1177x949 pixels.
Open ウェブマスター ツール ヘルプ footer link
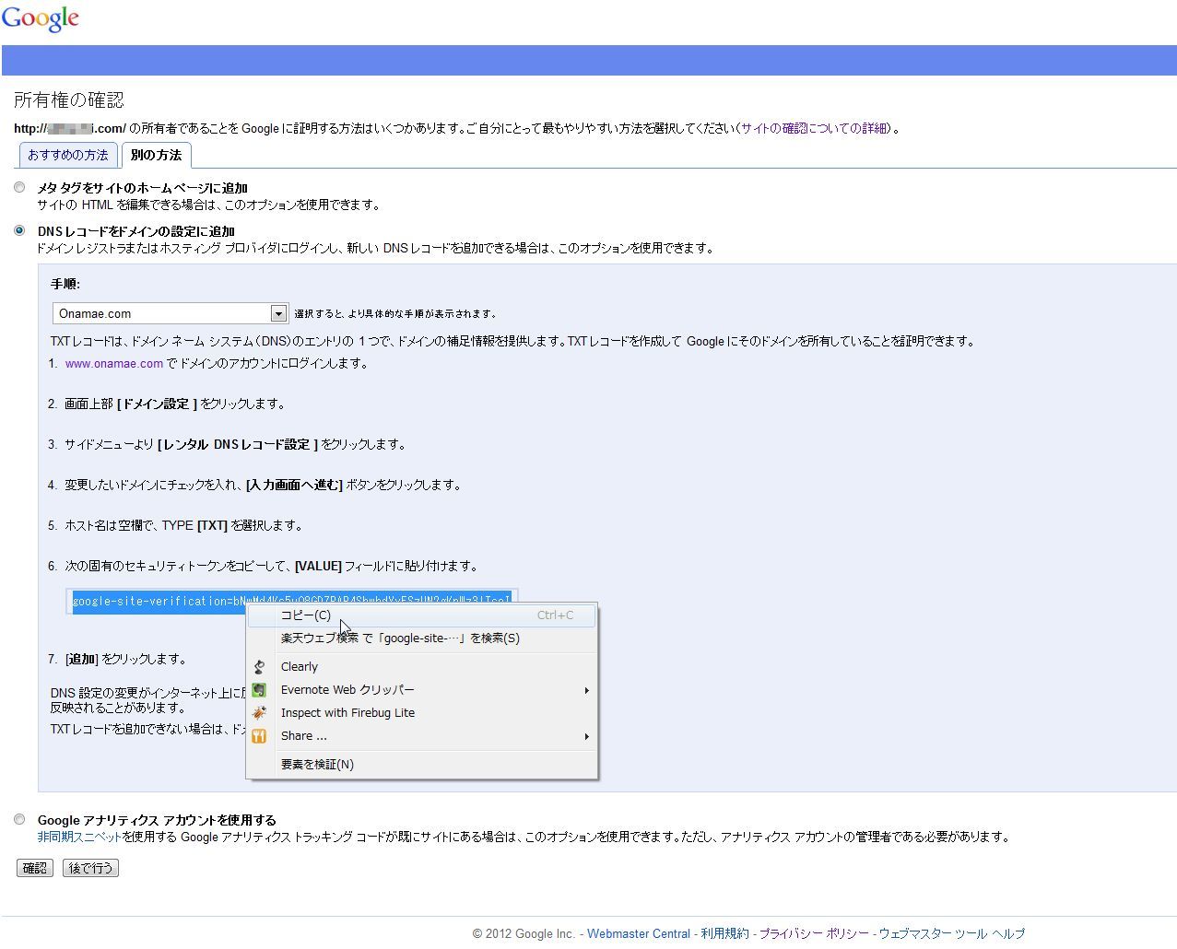(951, 933)
